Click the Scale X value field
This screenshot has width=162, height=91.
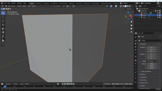point(151,64)
